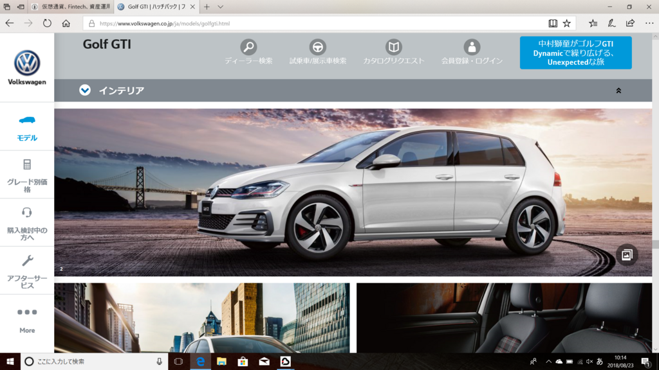659x370 pixels.
Task: Share this page icon
Action: [x=630, y=24]
